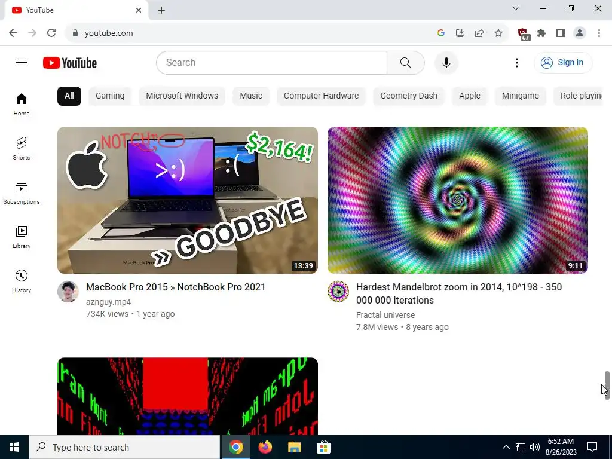Focus the YouTube Search field
This screenshot has height=459, width=612.
[272, 62]
